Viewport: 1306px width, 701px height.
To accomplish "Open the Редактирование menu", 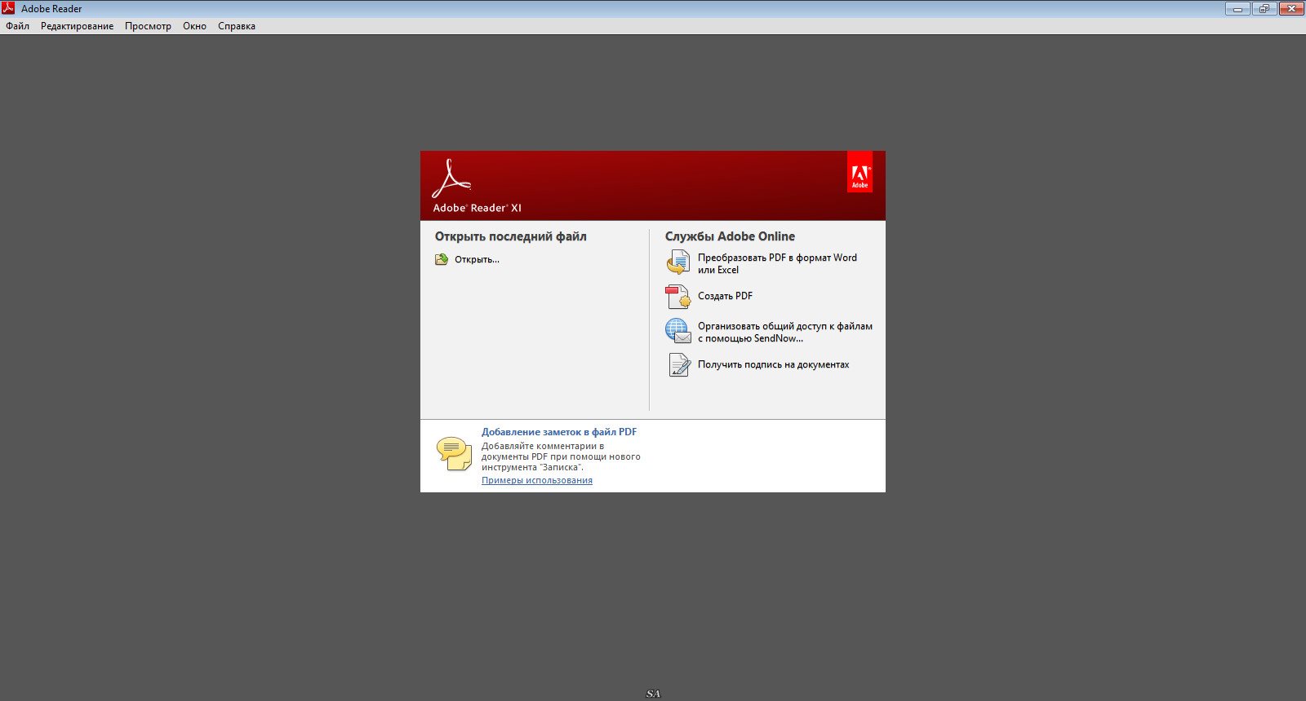I will pyautogui.click(x=77, y=26).
